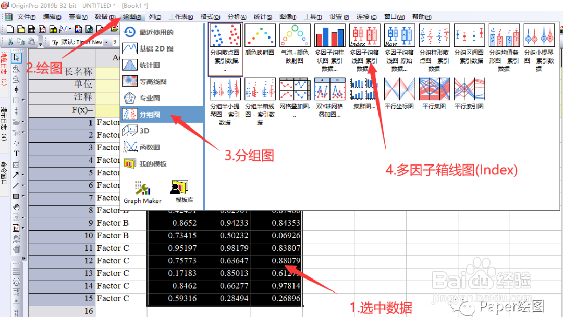Open the 帮助(H) menu
The image size is (563, 317).
422,17
